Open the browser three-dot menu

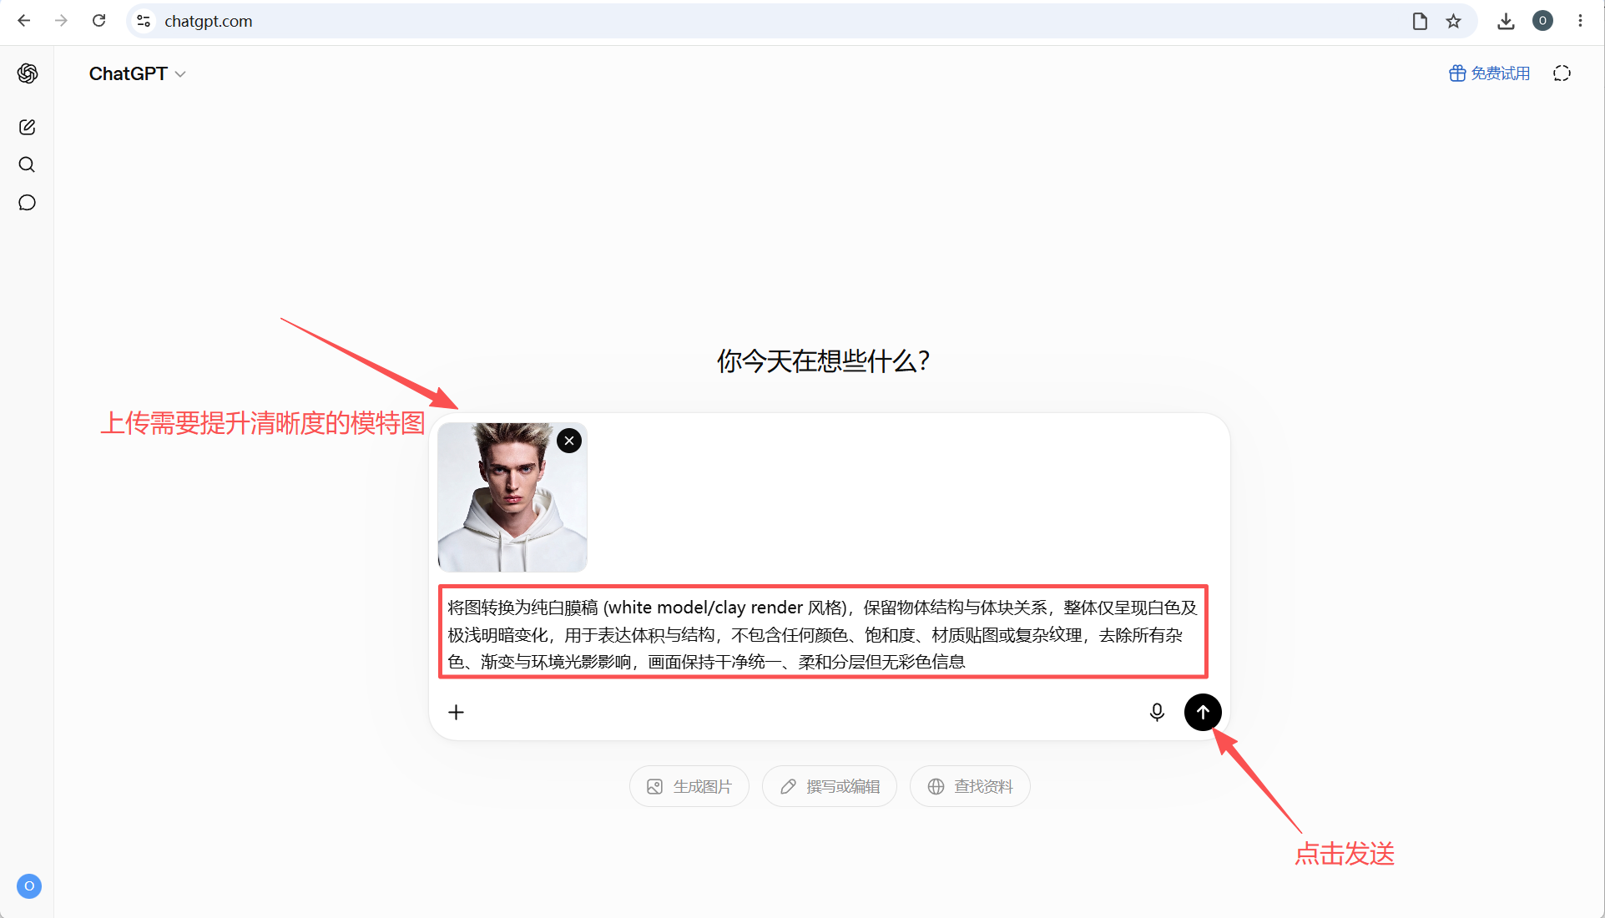click(1580, 21)
